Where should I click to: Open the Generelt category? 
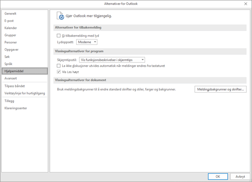pos(25,13)
